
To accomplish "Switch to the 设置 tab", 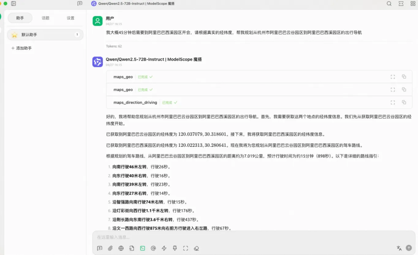I will (70, 18).
